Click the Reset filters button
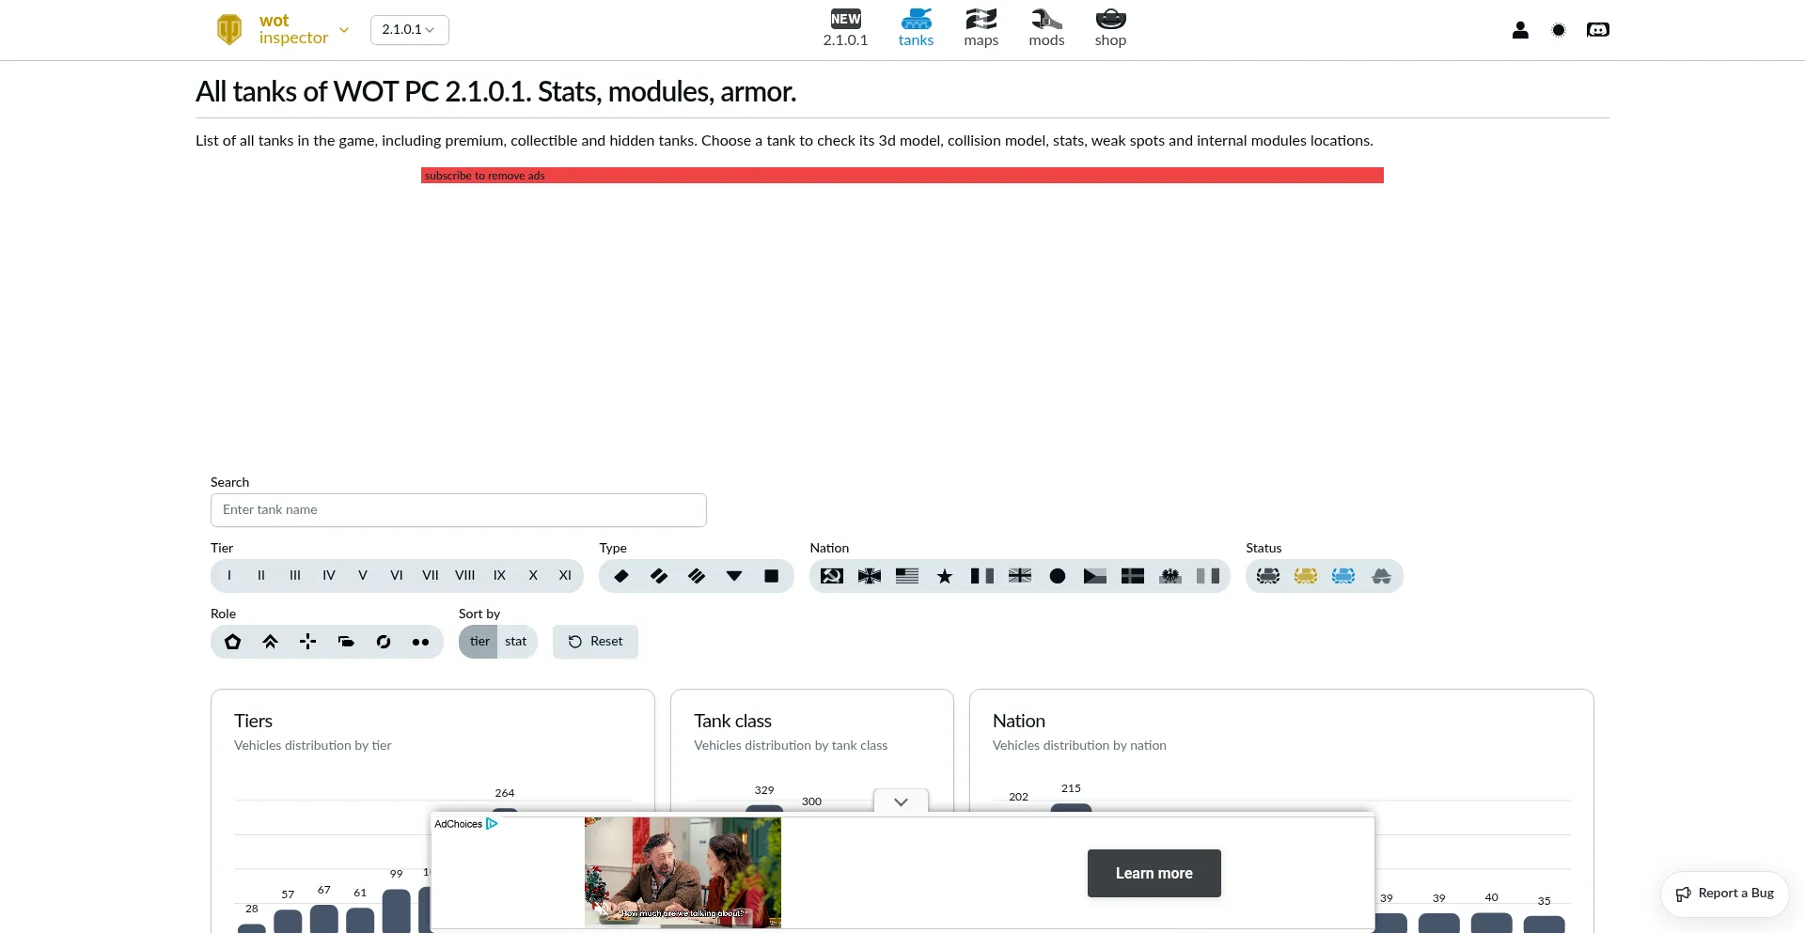 click(595, 642)
